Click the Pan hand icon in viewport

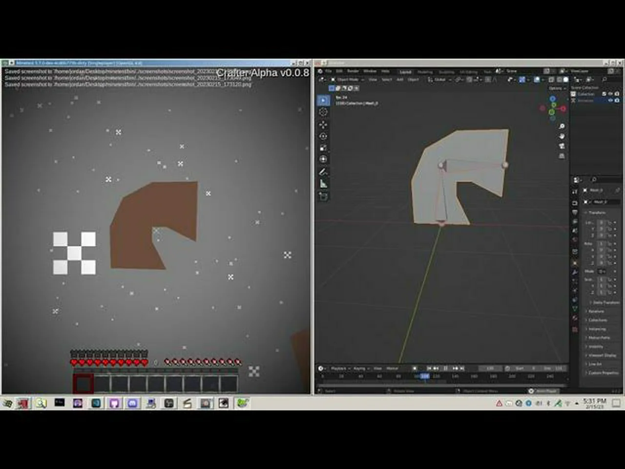click(562, 136)
